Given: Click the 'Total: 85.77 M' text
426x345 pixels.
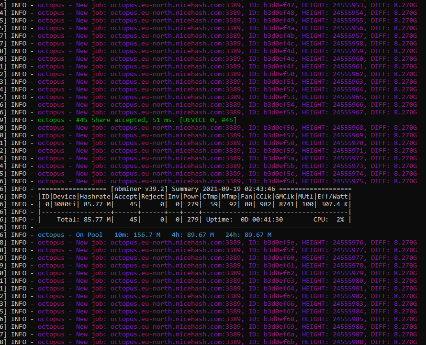Looking at the screenshot, I should 84,220.
